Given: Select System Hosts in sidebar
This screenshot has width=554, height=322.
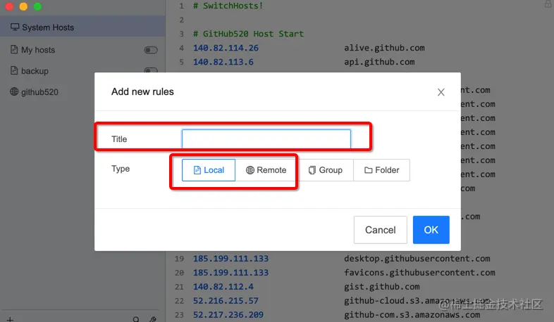Looking at the screenshot, I should coord(82,27).
